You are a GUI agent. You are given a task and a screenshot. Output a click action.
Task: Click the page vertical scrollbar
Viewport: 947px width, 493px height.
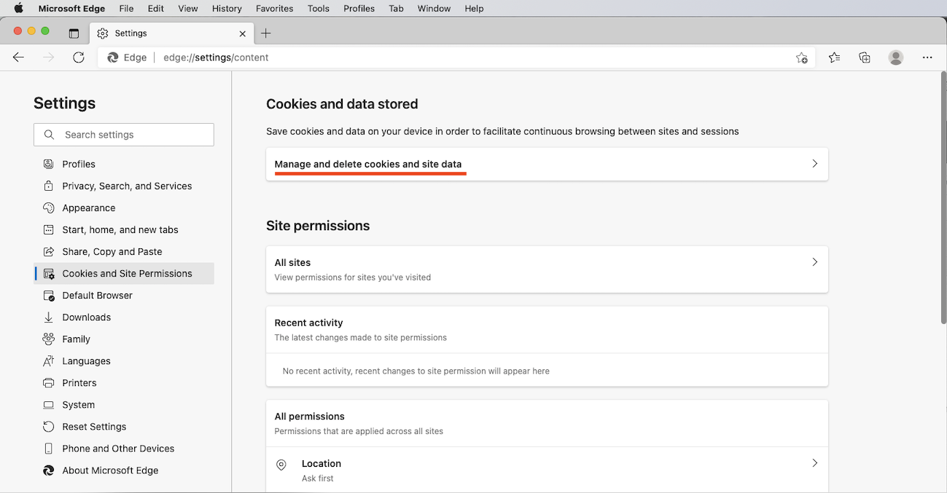pyautogui.click(x=943, y=198)
